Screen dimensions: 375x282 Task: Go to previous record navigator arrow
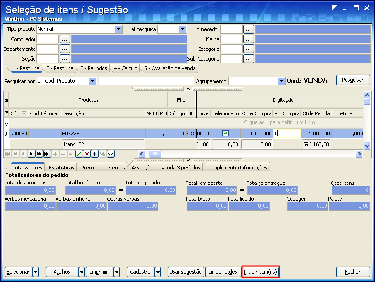point(23,154)
